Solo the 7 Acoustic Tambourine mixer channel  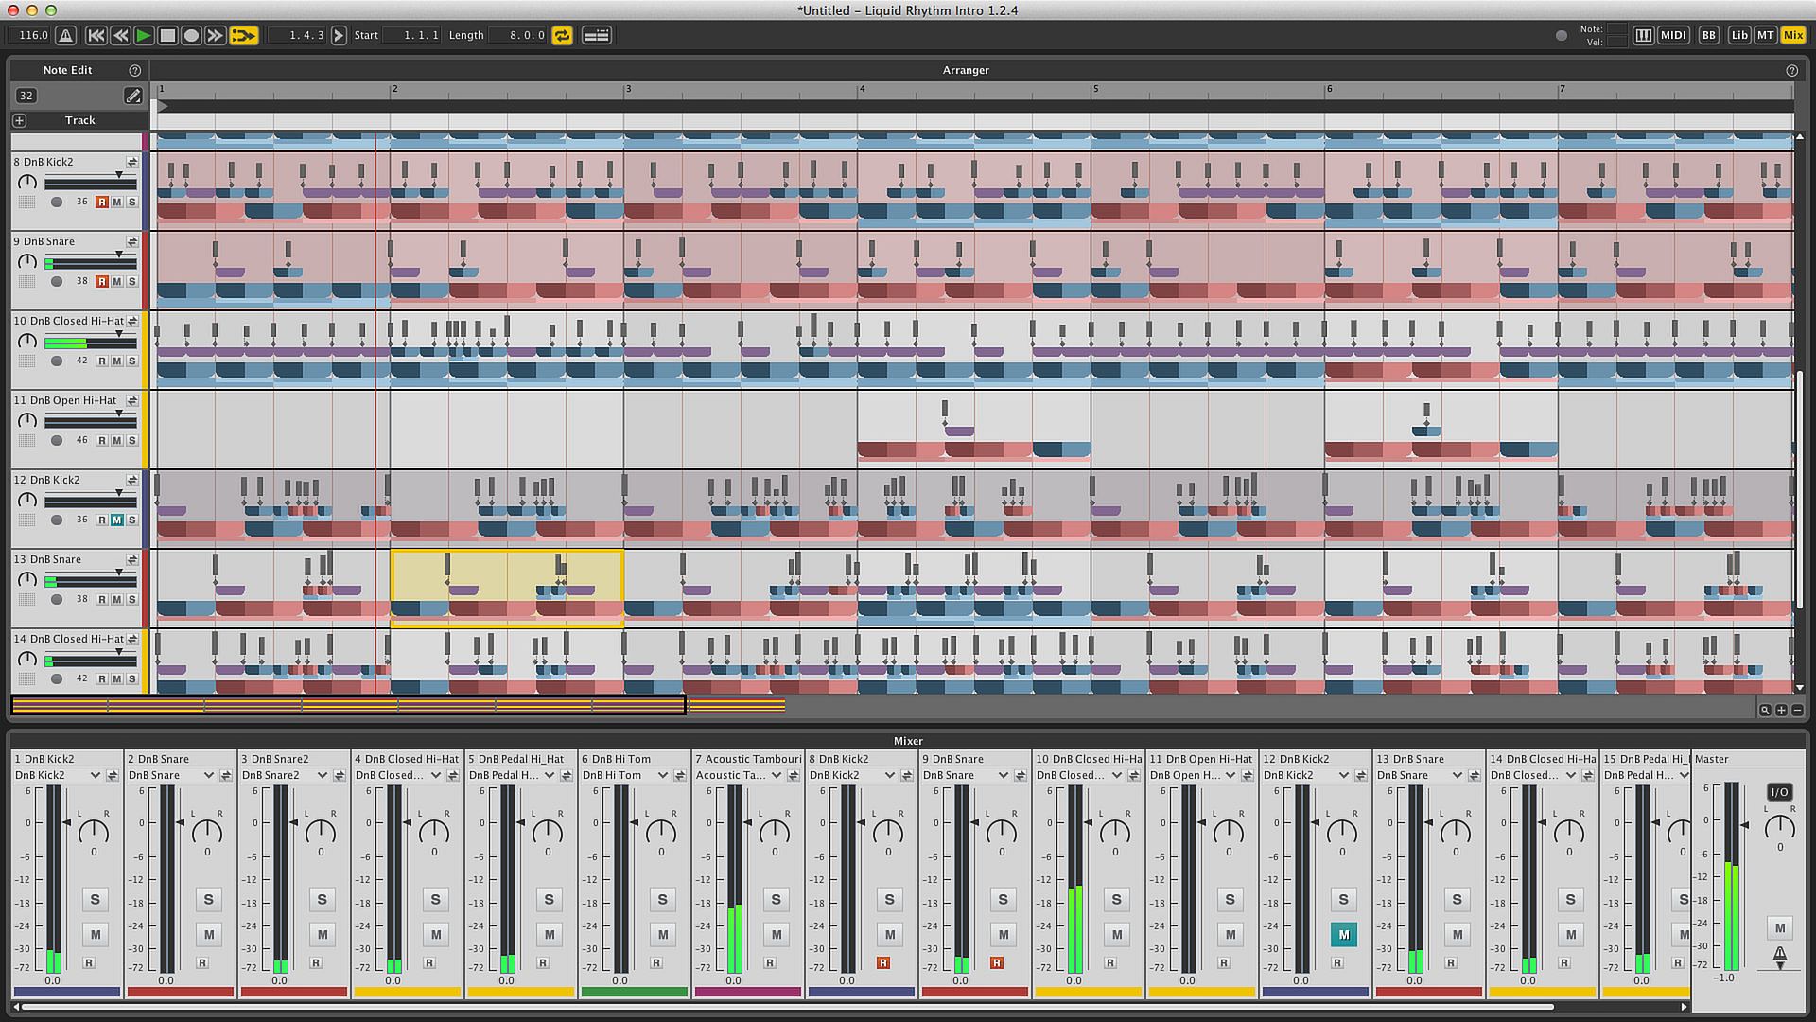776,899
